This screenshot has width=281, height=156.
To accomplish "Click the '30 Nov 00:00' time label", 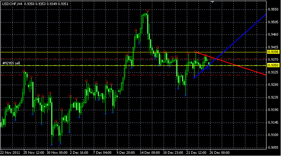I will [57, 153].
